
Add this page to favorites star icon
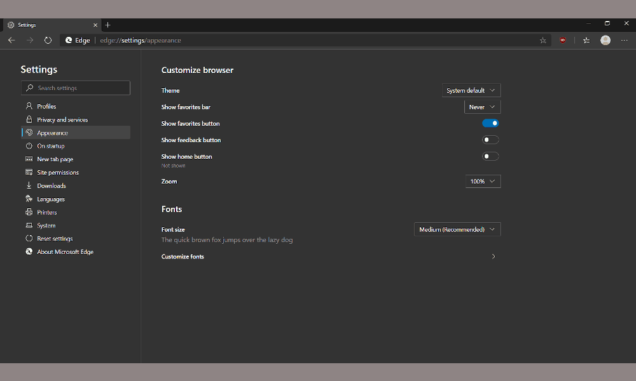(x=543, y=40)
